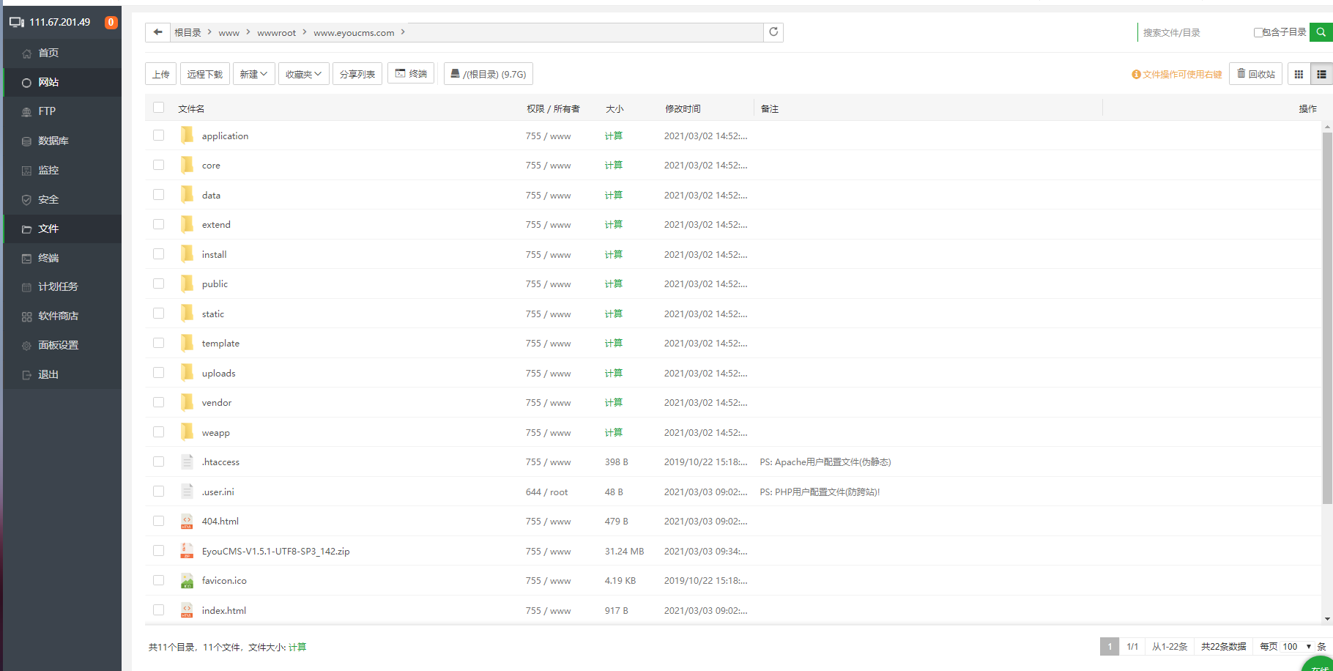Open the 回收站 recycle bin

[1255, 74]
